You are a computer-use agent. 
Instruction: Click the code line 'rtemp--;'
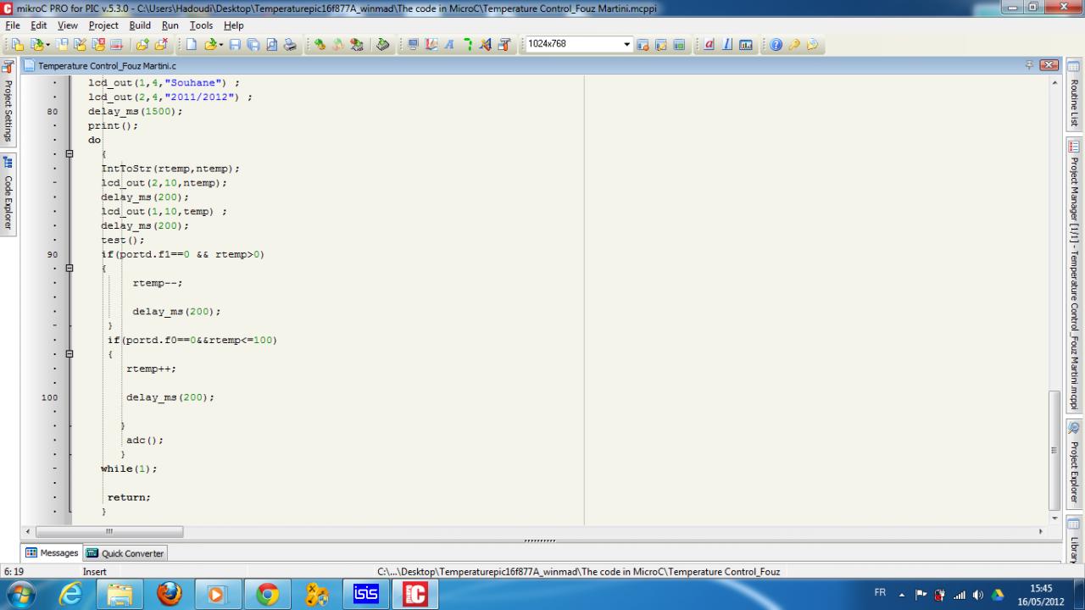tap(158, 283)
